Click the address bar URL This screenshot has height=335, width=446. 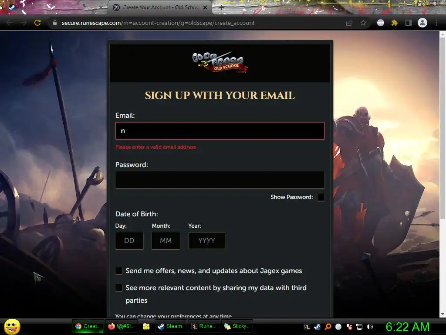coord(158,23)
